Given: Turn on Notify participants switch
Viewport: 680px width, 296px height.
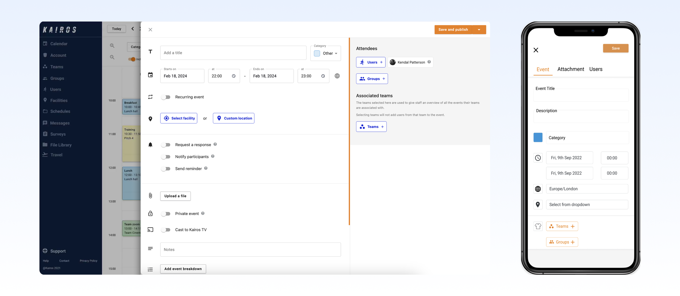Looking at the screenshot, I should point(166,157).
